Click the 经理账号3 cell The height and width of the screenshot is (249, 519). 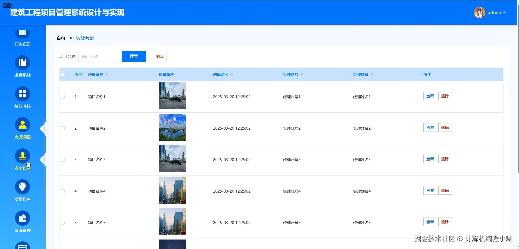(292, 160)
